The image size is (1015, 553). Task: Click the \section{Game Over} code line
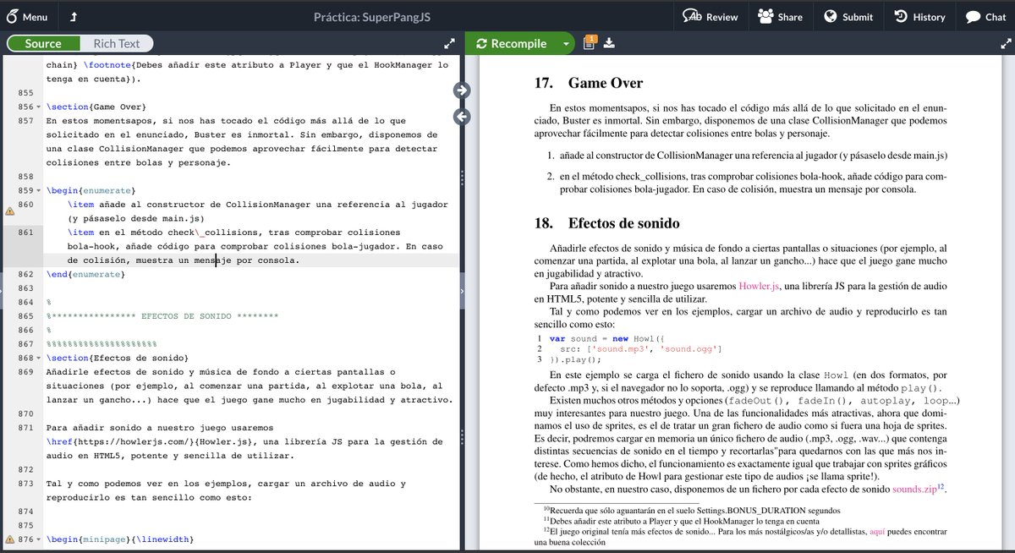pyautogui.click(x=97, y=107)
